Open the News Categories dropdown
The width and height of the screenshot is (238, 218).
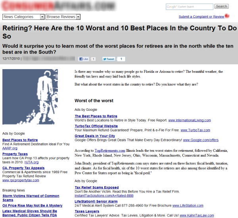click(23, 17)
